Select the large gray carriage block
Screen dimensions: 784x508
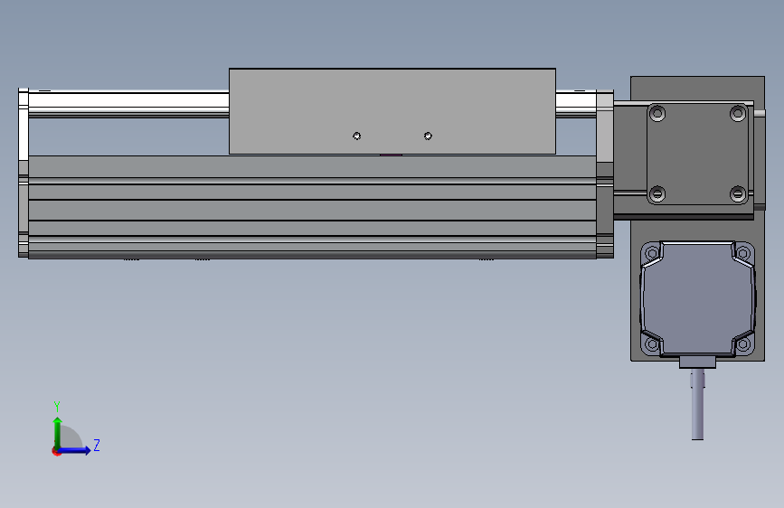click(392, 111)
